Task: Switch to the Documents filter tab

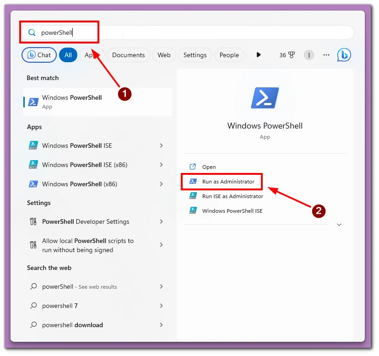Action: coord(128,55)
